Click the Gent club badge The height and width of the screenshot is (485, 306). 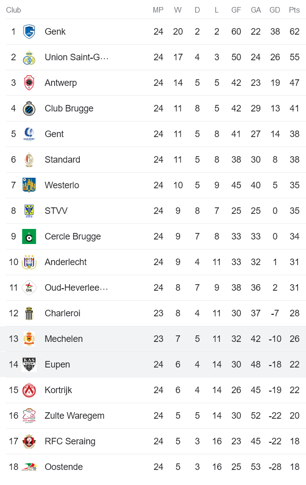tap(29, 134)
